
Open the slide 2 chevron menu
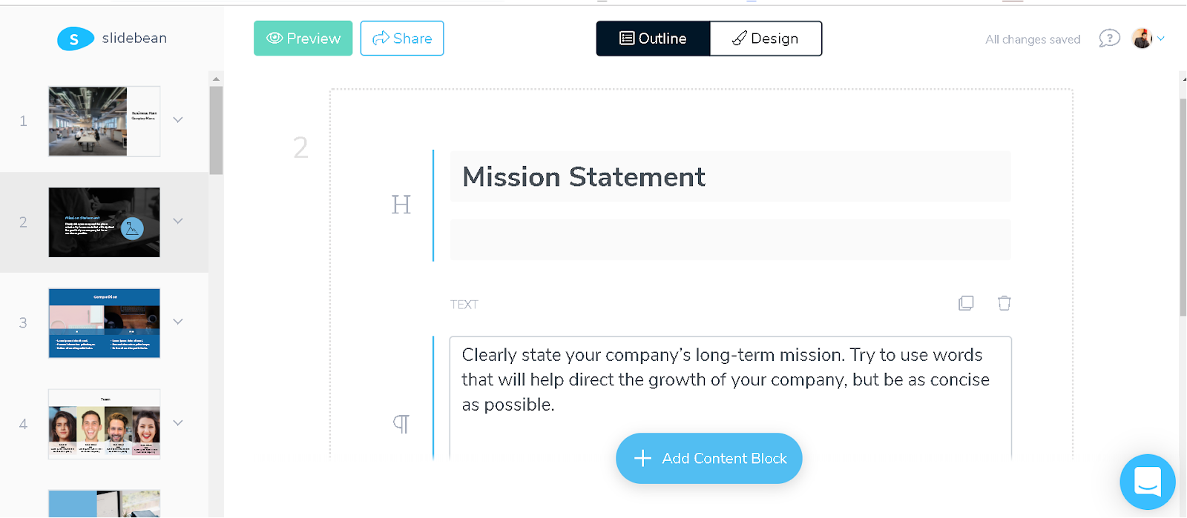(x=178, y=222)
